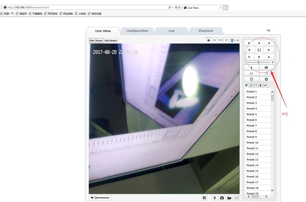Viewport: 306px width, 202px height.
Task: Open the 百度一下 bookmark
Action: [7, 14]
